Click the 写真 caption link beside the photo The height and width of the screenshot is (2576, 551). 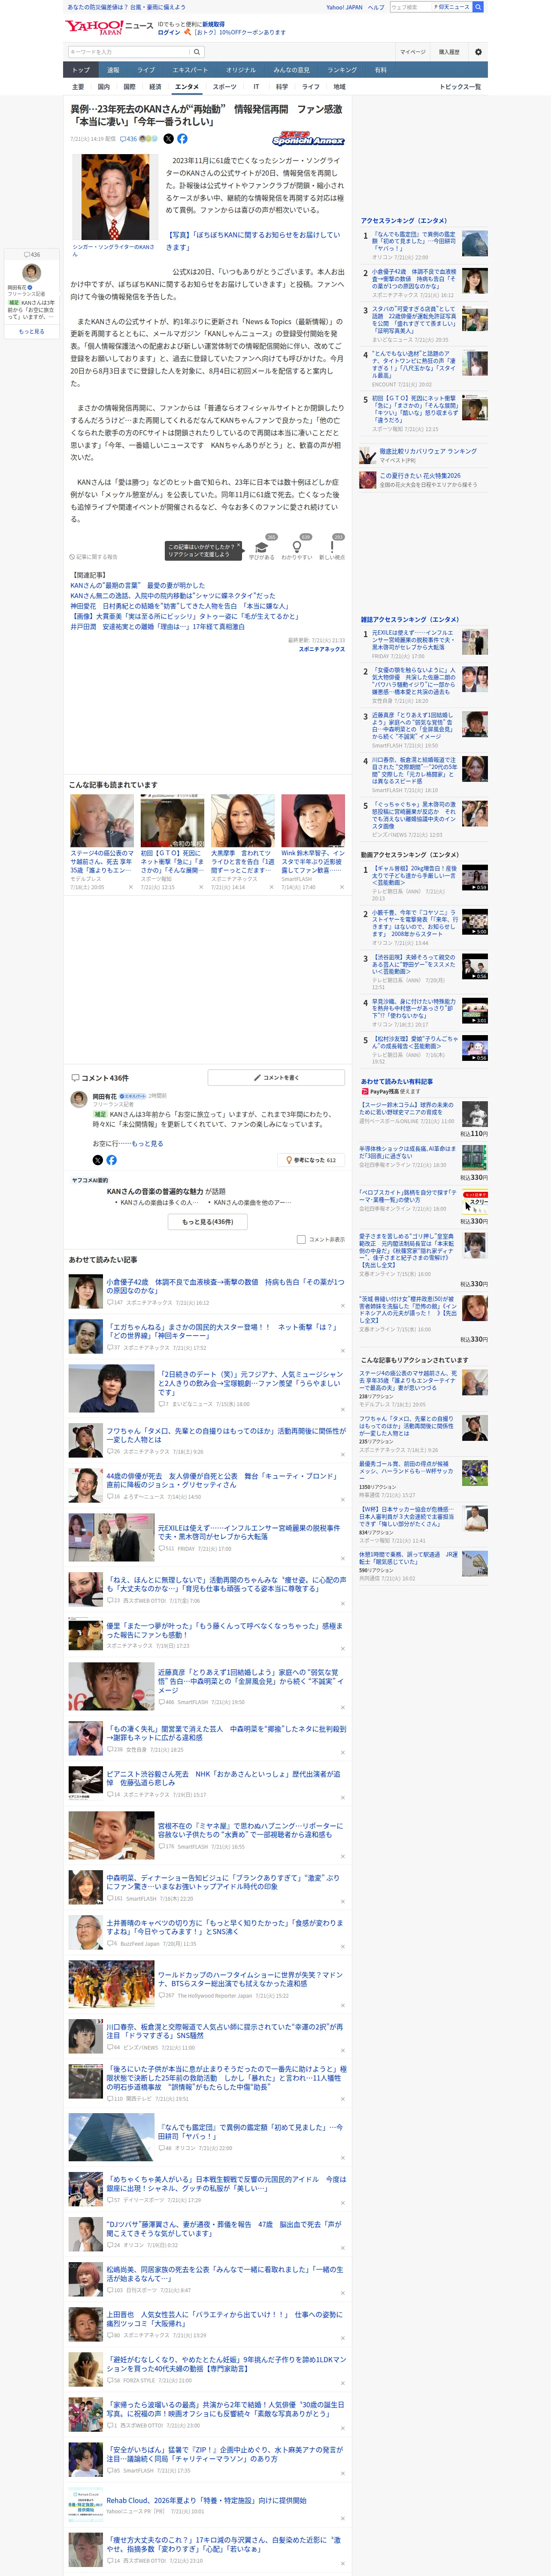tap(253, 241)
